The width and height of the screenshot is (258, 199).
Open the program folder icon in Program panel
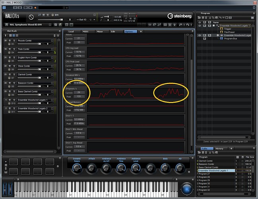[199, 18]
